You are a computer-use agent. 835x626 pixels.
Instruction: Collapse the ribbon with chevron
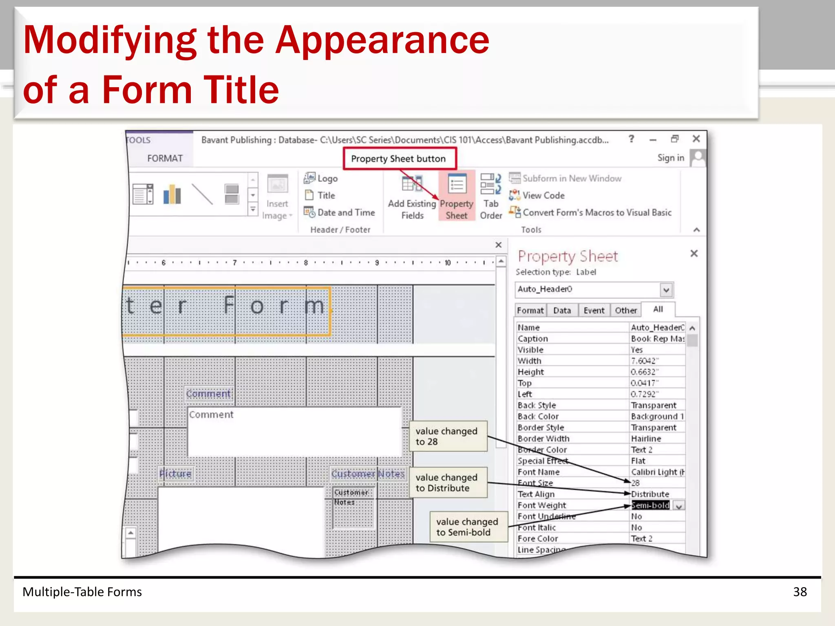click(x=697, y=230)
